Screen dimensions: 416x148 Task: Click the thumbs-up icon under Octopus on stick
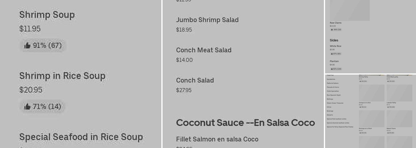tap(360, 107)
